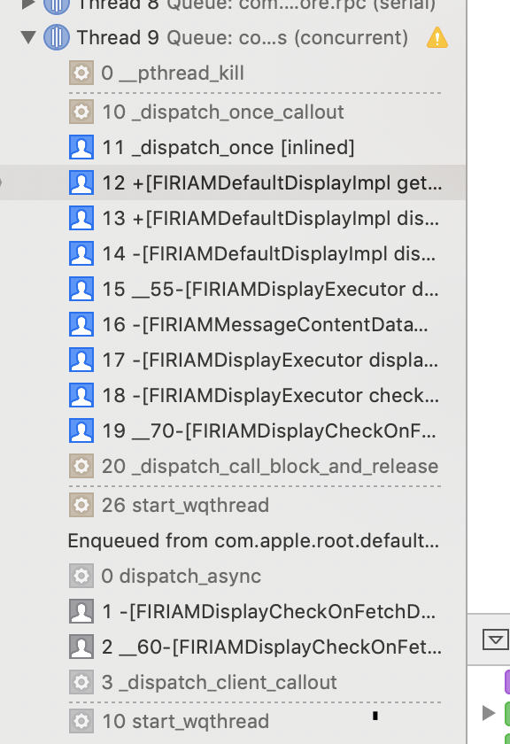Click the user icon next to FIRIAMMessageContentData frame

point(81,324)
